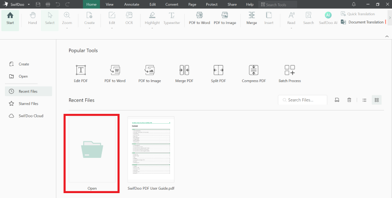Click the Search tool in ribbon
Screen dimensions: 392x198
[308, 19]
